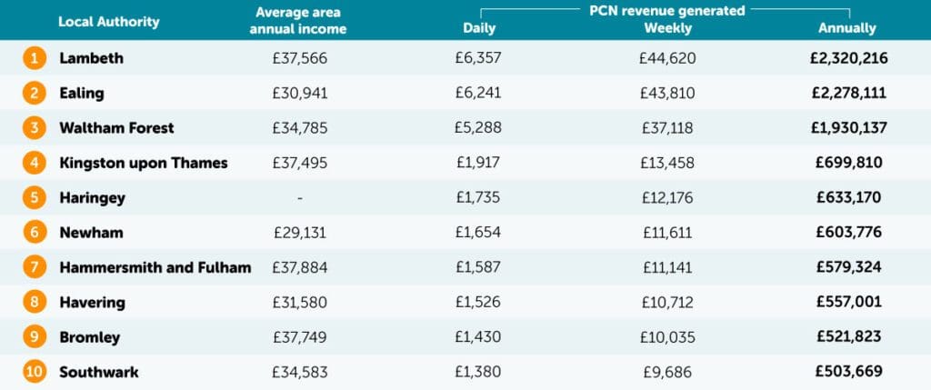Click the Weekly column header

click(667, 28)
